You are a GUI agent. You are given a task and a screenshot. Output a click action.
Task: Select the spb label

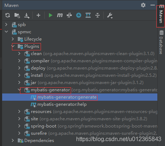coord(22,25)
